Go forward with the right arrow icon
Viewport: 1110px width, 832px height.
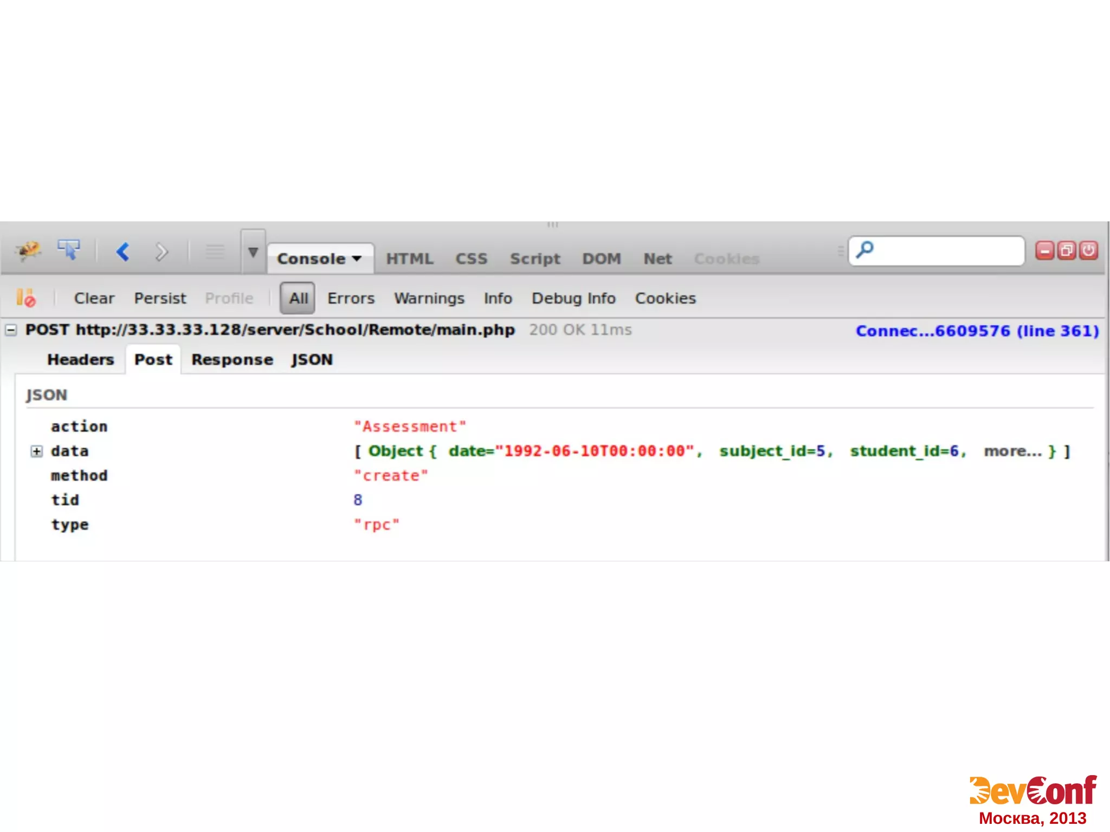pos(161,251)
